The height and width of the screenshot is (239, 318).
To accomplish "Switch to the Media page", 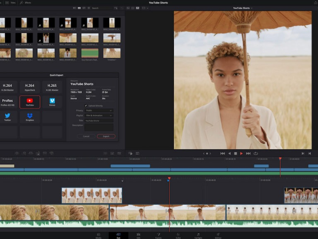I will click(x=98, y=236).
